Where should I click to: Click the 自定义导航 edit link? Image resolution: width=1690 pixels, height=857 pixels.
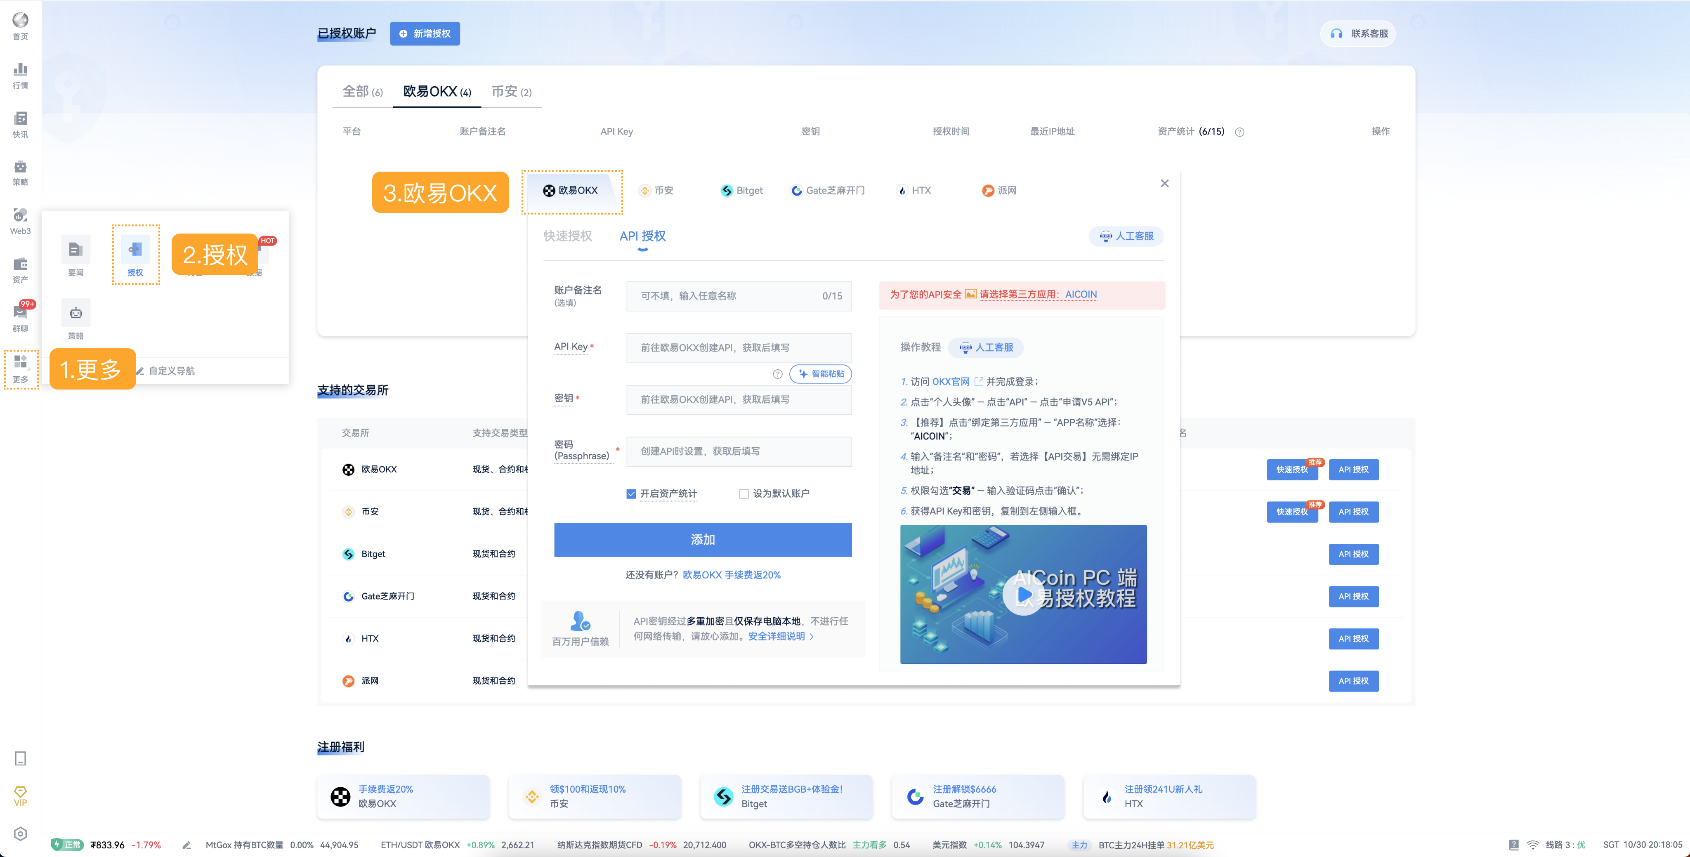[165, 371]
